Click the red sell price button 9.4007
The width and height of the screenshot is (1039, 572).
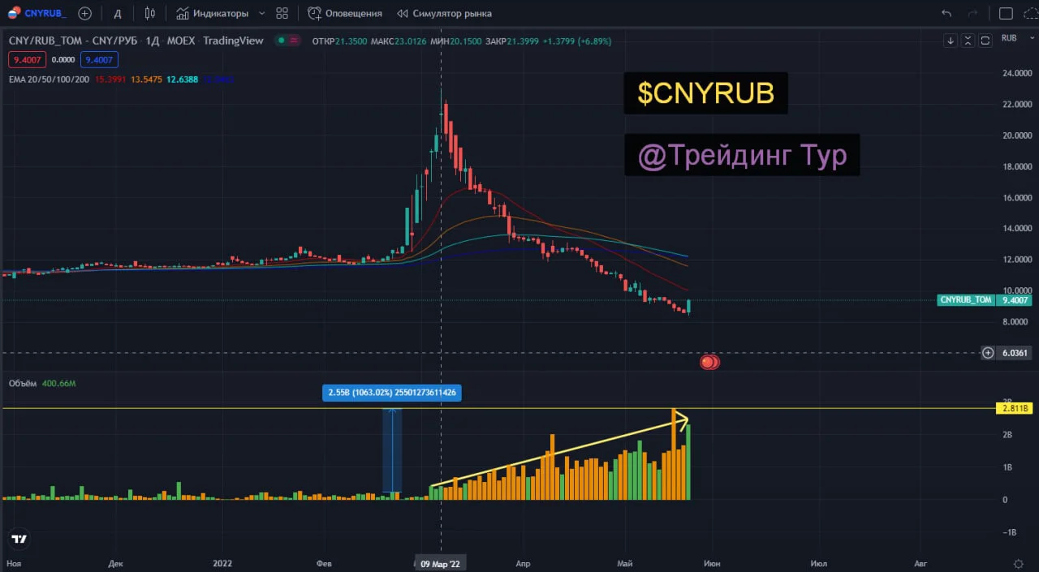[x=28, y=59]
